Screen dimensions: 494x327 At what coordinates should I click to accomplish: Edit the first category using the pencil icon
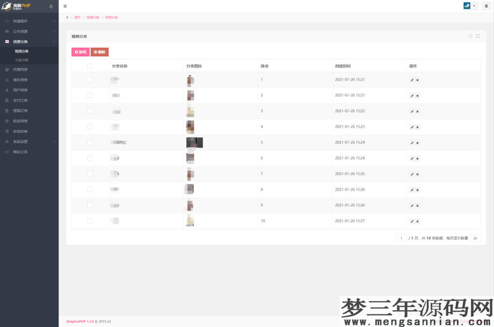tap(411, 80)
